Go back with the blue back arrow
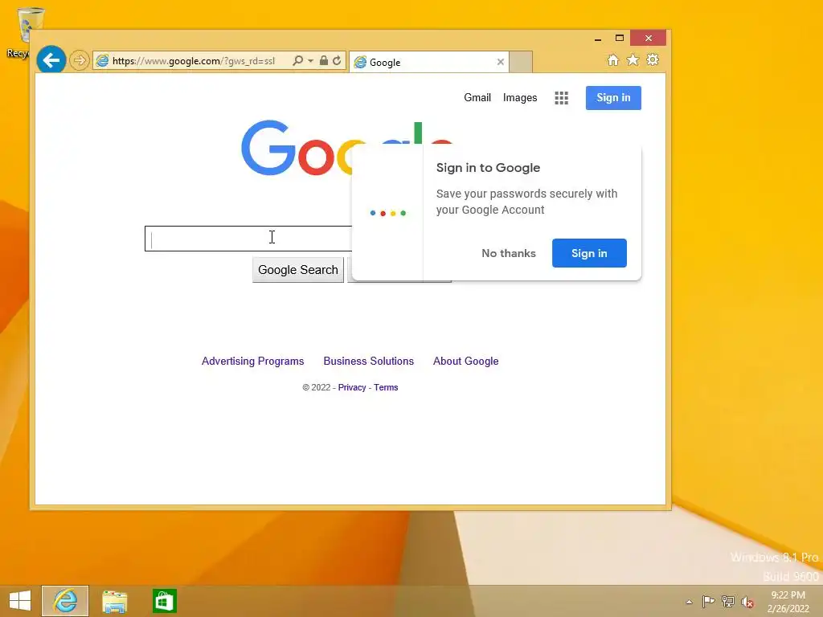This screenshot has height=617, width=823. coord(51,60)
